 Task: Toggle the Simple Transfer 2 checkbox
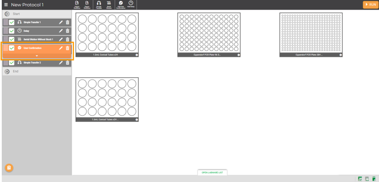pyautogui.click(x=12, y=63)
